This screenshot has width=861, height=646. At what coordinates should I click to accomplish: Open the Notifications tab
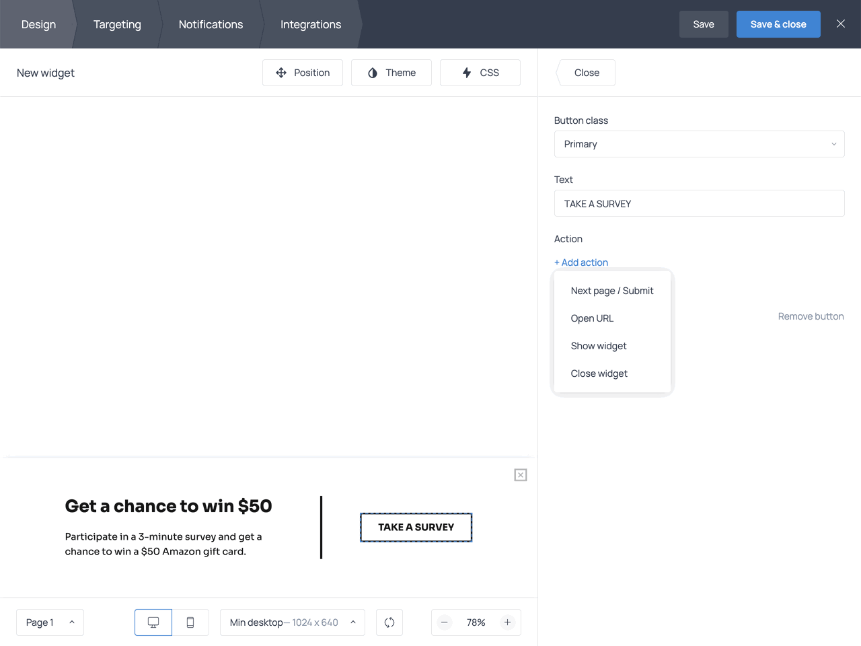point(211,24)
